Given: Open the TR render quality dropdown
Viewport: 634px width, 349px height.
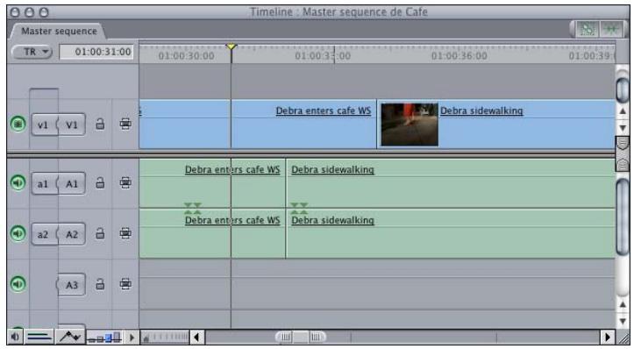Looking at the screenshot, I should pos(32,52).
